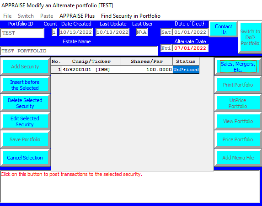Click Delete Selected Security button

pos(25,103)
